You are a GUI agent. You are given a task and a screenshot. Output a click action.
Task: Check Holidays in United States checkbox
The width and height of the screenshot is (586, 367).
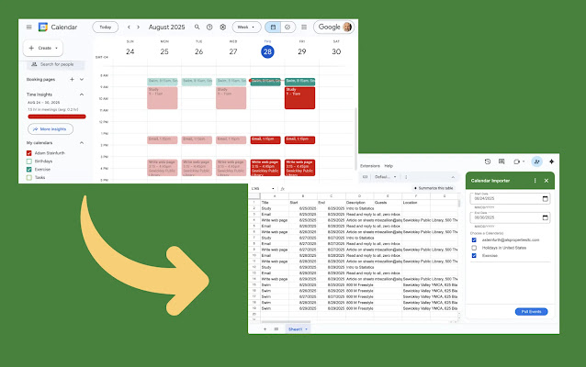coord(474,248)
